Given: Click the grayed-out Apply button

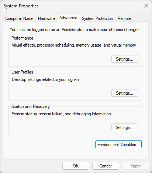Looking at the screenshot, I should [x=135, y=166].
